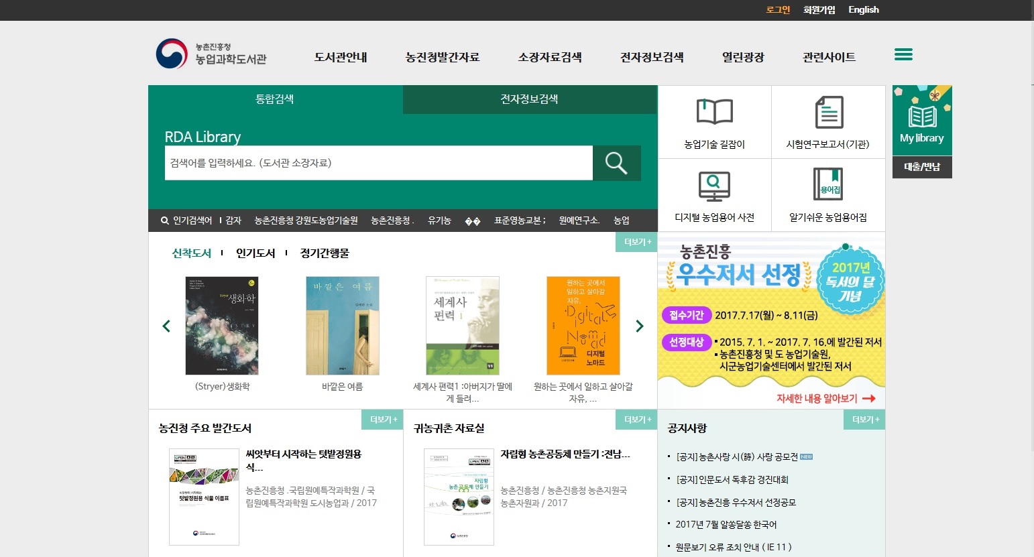The width and height of the screenshot is (1034, 557).
Task: Open 농진청발간자료 menu
Action: pos(443,58)
